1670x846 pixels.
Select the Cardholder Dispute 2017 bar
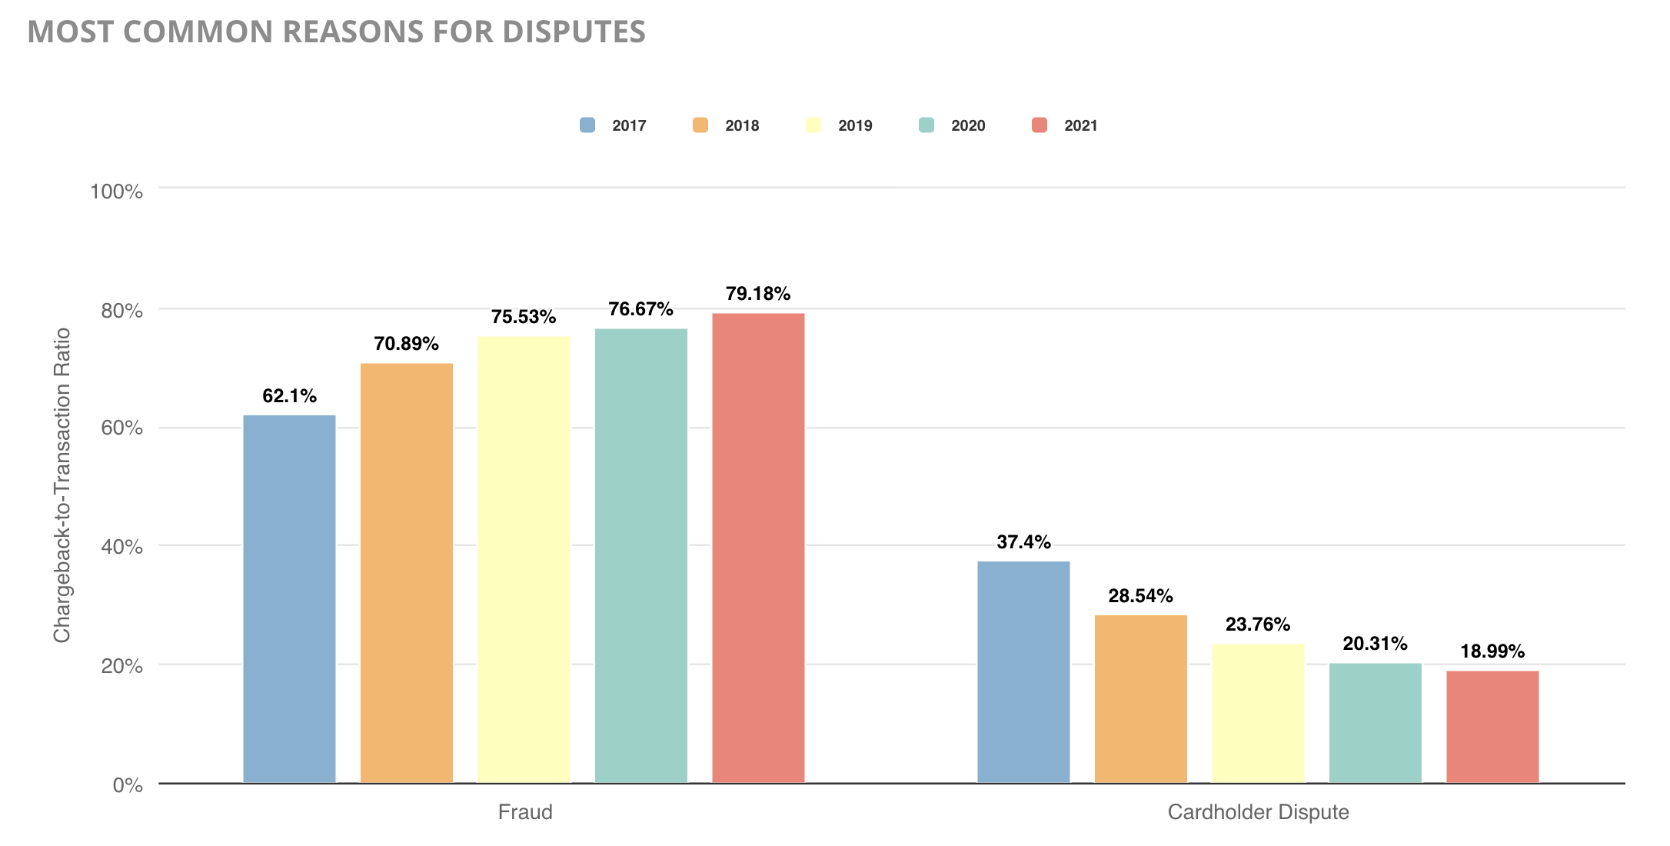pos(1023,672)
